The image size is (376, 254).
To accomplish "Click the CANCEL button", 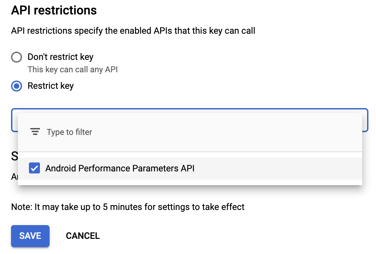I will (83, 236).
